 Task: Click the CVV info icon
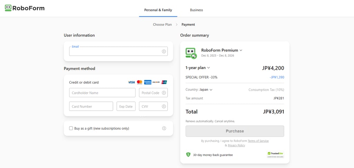164,106
